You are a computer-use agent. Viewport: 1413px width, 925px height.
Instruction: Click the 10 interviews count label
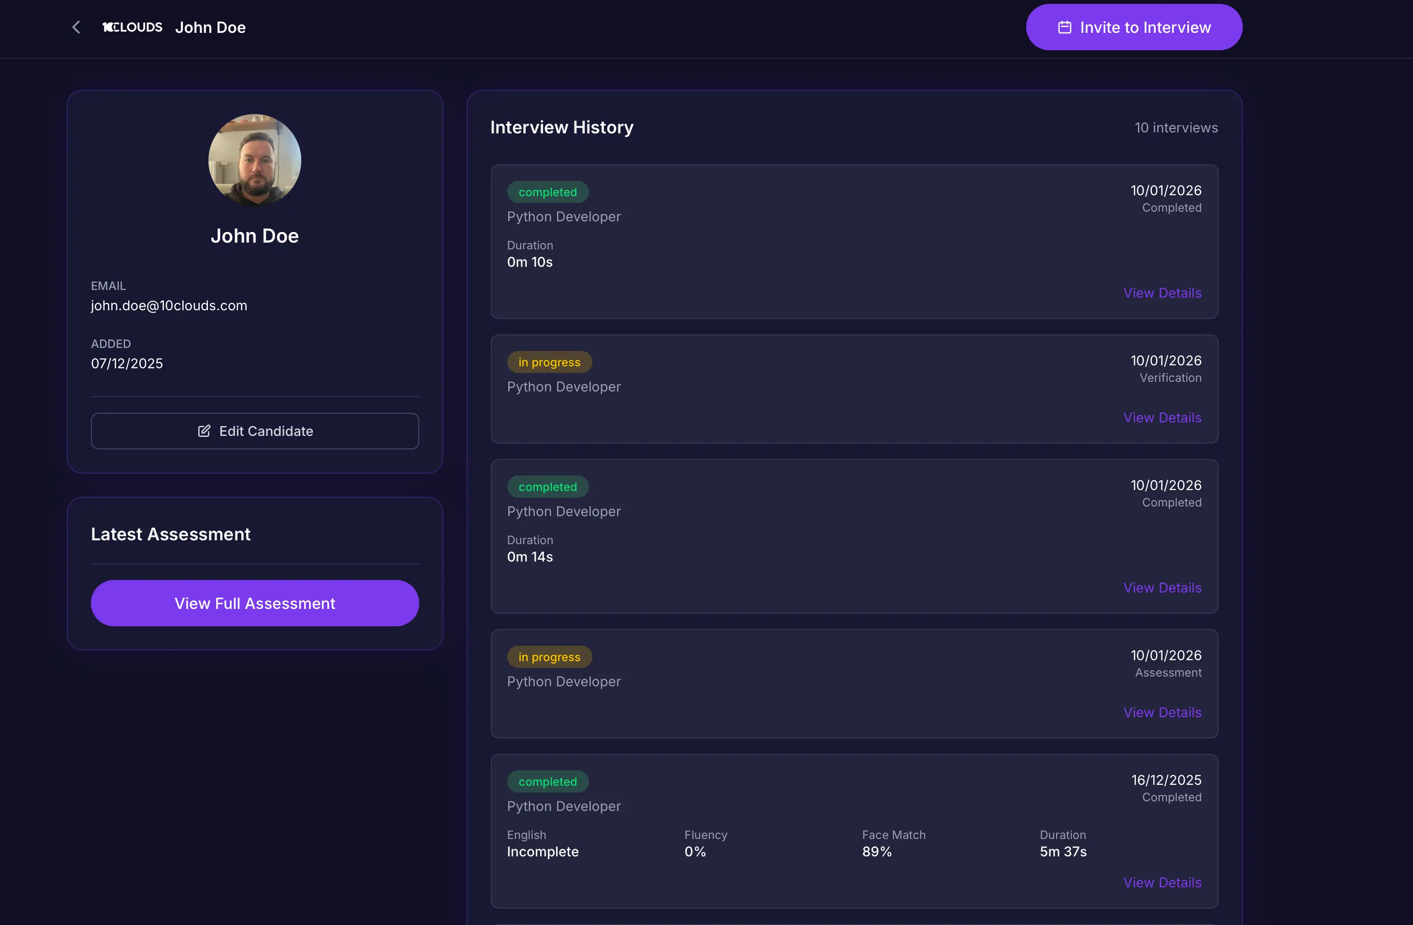[x=1176, y=128]
